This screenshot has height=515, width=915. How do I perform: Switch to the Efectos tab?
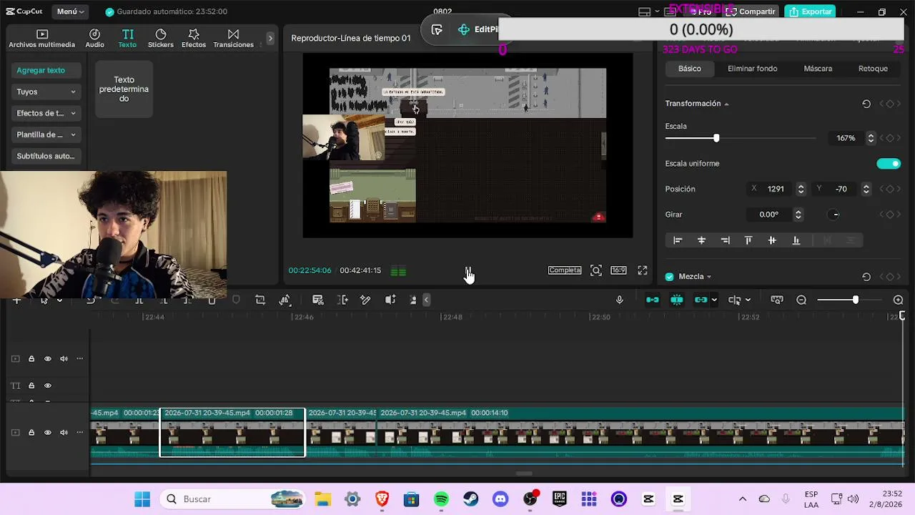point(194,39)
